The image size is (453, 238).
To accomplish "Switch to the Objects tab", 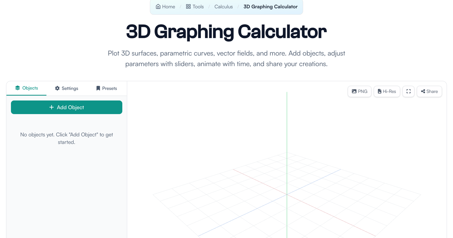I will [x=26, y=88].
